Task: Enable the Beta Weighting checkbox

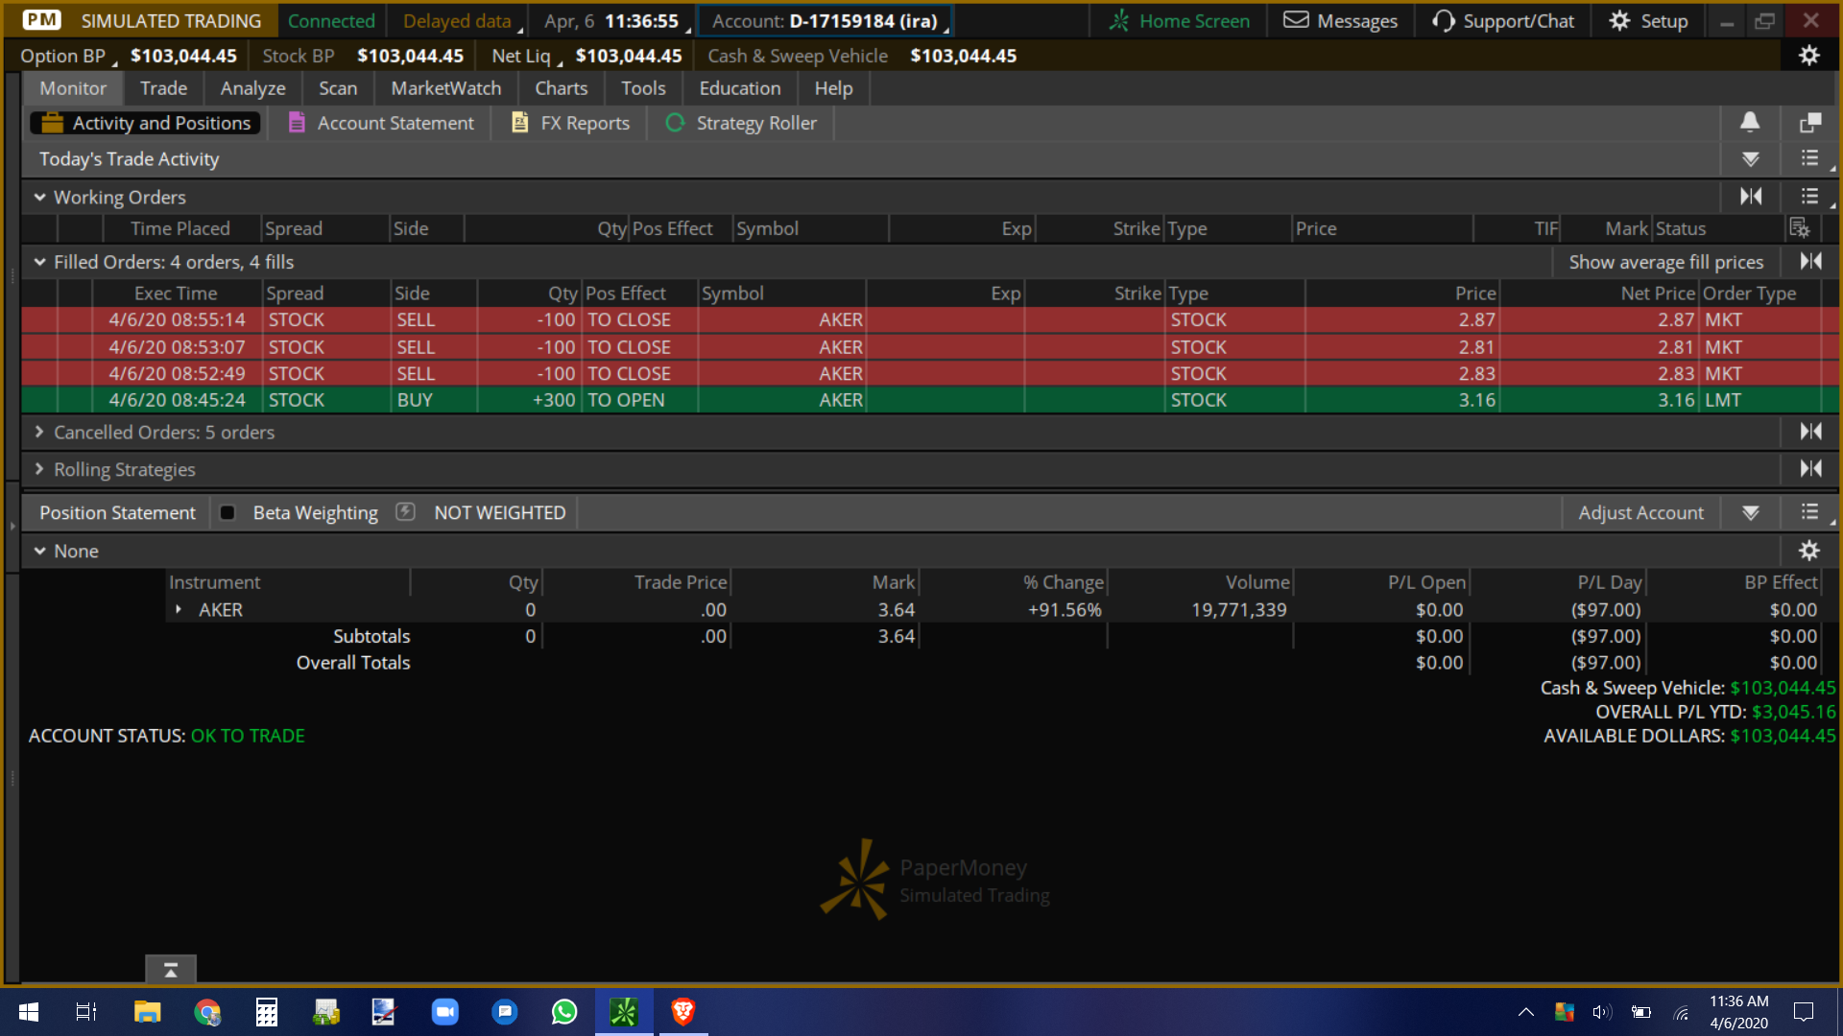Action: tap(227, 512)
